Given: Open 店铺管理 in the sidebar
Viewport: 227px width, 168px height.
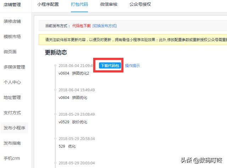Looking at the screenshot, I should [12, 5].
